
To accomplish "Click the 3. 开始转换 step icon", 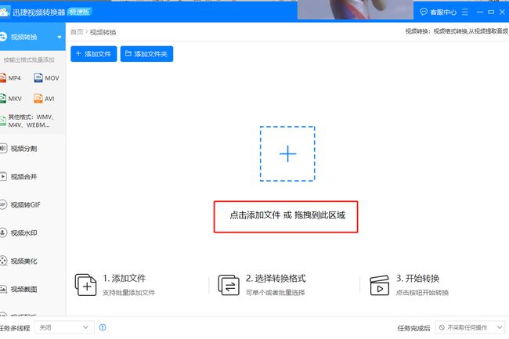I will tap(380, 285).
